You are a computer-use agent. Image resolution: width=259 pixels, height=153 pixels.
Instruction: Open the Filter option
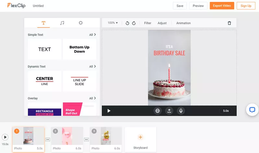148,23
